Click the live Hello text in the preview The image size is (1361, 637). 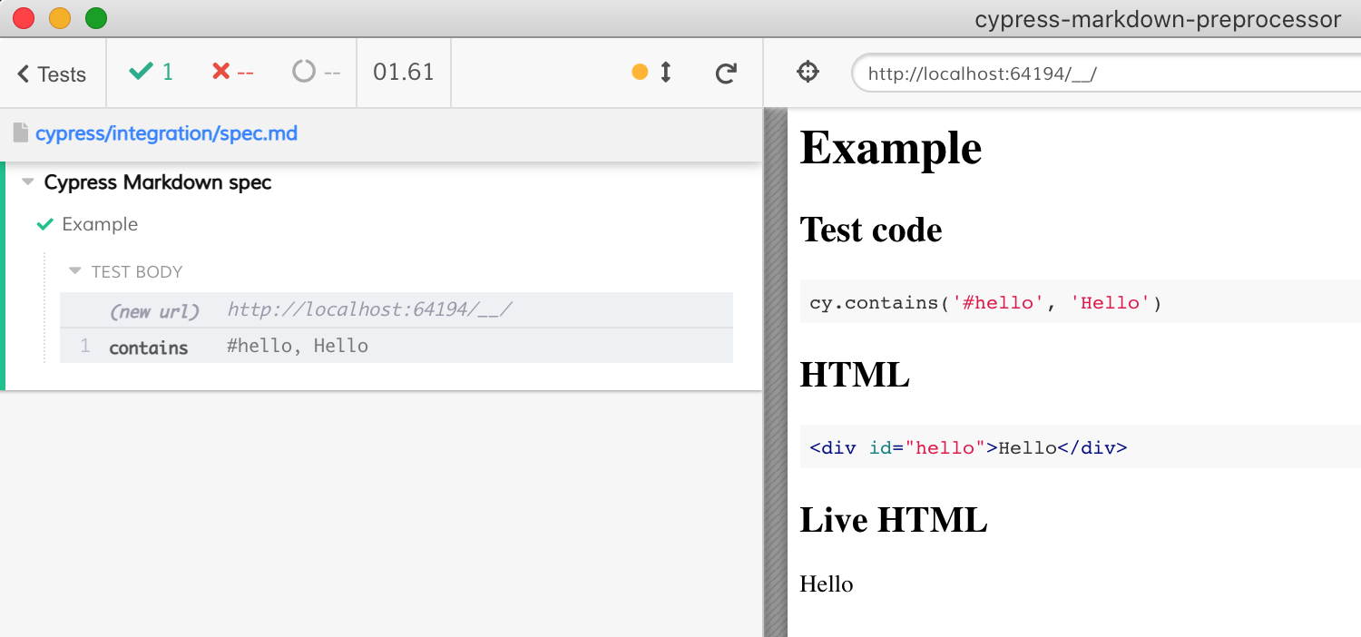(x=827, y=583)
